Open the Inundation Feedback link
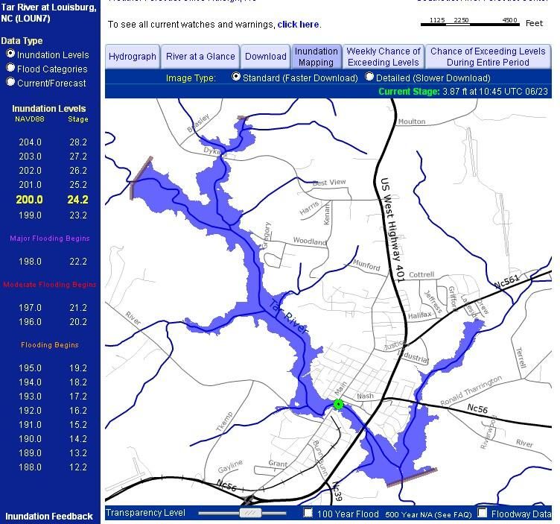 49,516
